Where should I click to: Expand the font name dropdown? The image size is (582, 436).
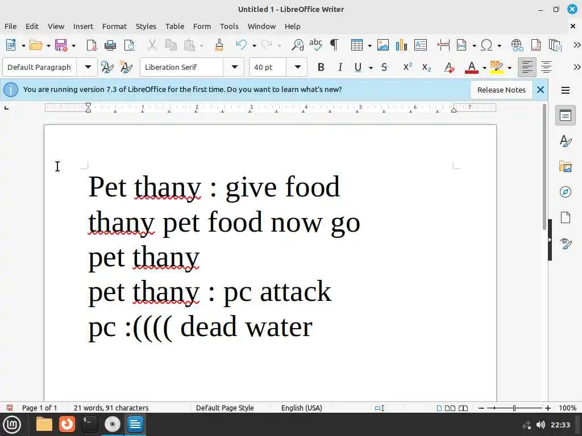235,67
